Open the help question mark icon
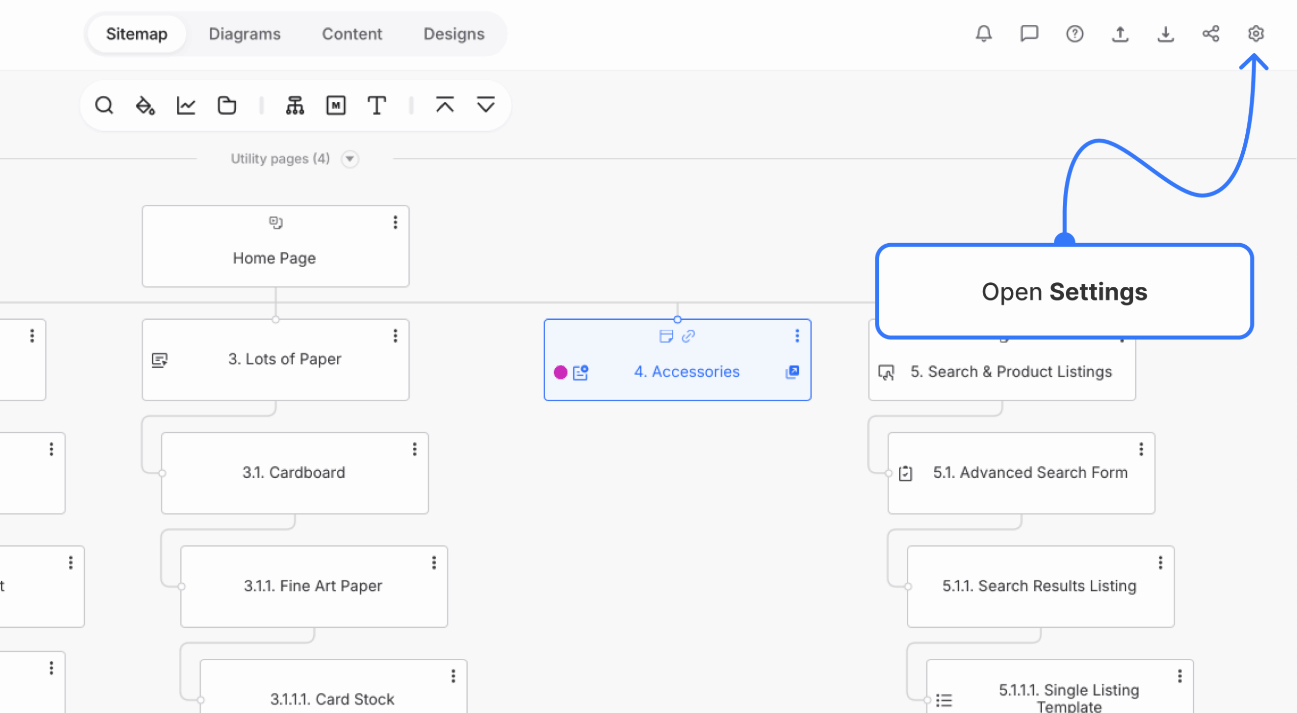The height and width of the screenshot is (713, 1297). pyautogui.click(x=1075, y=34)
